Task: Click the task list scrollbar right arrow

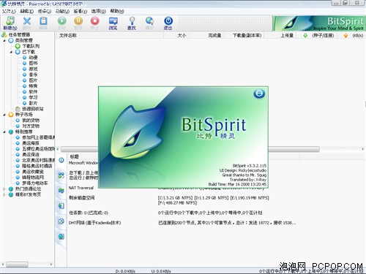Action: (362, 149)
